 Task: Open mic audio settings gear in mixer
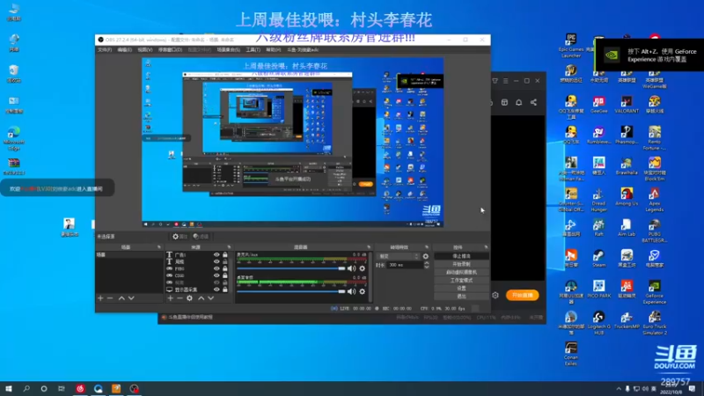[x=363, y=268]
